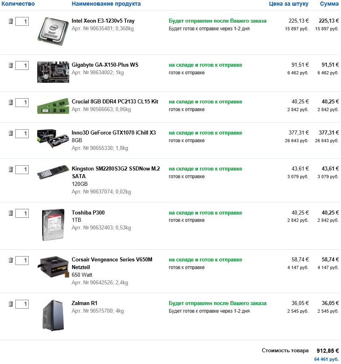This screenshot has height=364, width=341.
Task: Trash the Toshiba P300 item
Action: click(x=11, y=213)
